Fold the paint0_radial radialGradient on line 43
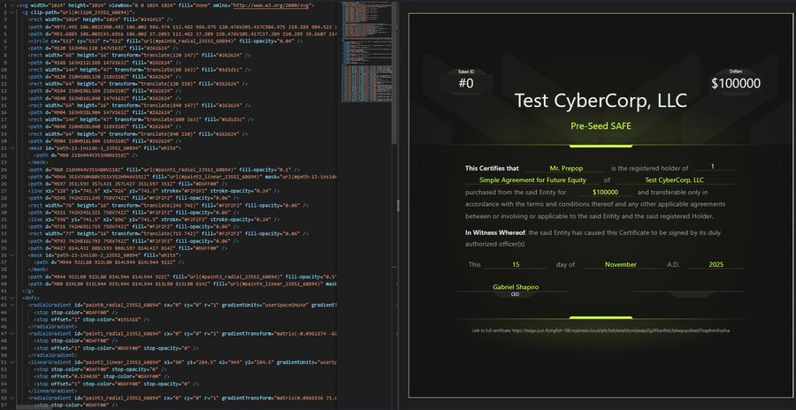796x410 pixels. click(14, 306)
